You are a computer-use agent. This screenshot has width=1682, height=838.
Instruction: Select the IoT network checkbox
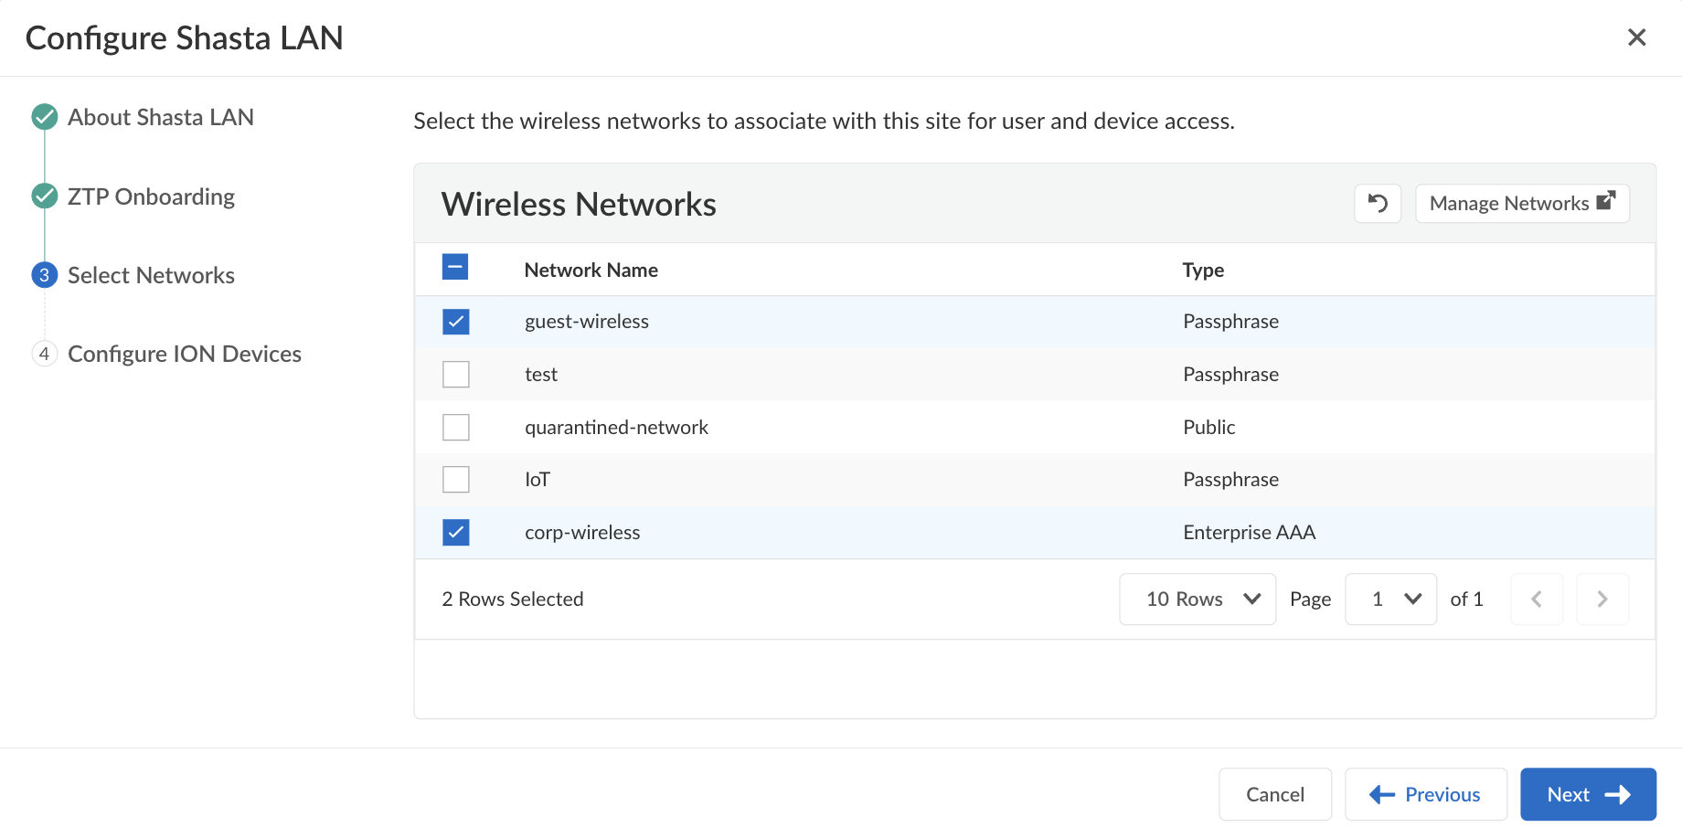coord(456,480)
